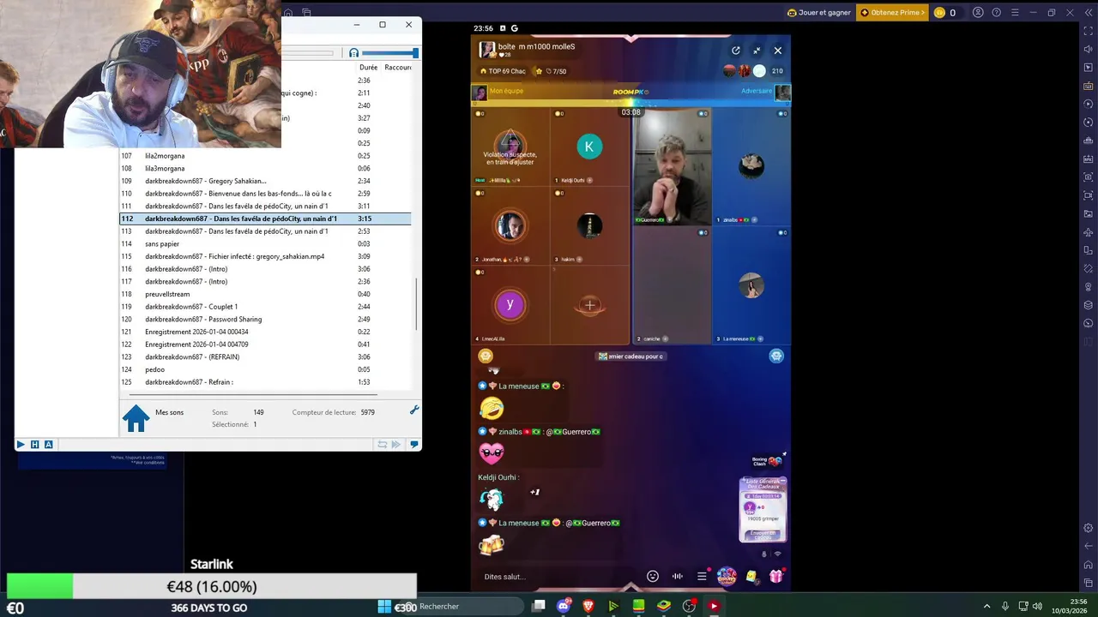Open Keldji Ourhi's K avatar seat
Viewport: 1098px width, 617px height.
[589, 147]
